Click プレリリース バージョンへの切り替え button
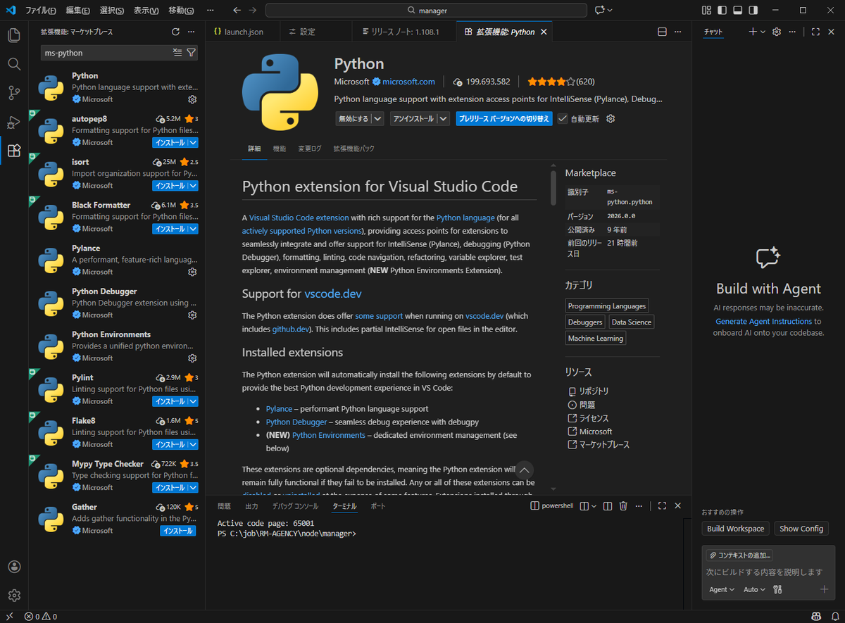 (503, 118)
